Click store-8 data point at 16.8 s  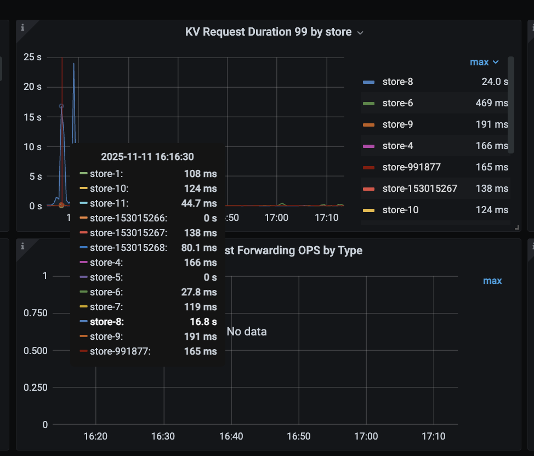tap(61, 106)
